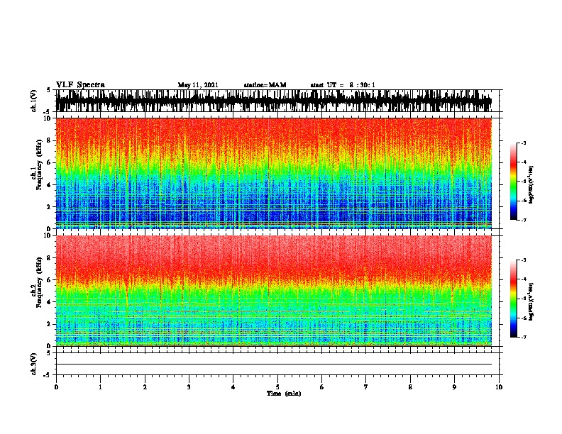Click the "station=MAM" header label
This screenshot has height=434, width=562.
pyautogui.click(x=265, y=85)
